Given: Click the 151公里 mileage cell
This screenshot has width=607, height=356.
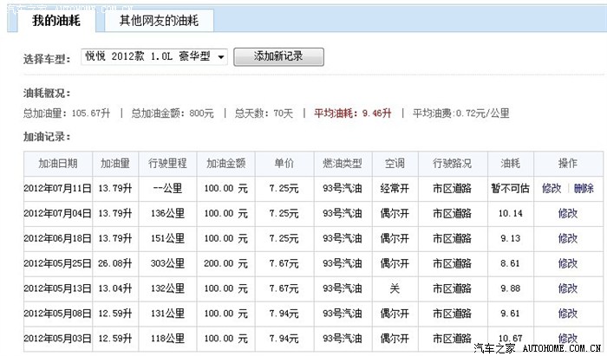Looking at the screenshot, I should pos(167,238).
